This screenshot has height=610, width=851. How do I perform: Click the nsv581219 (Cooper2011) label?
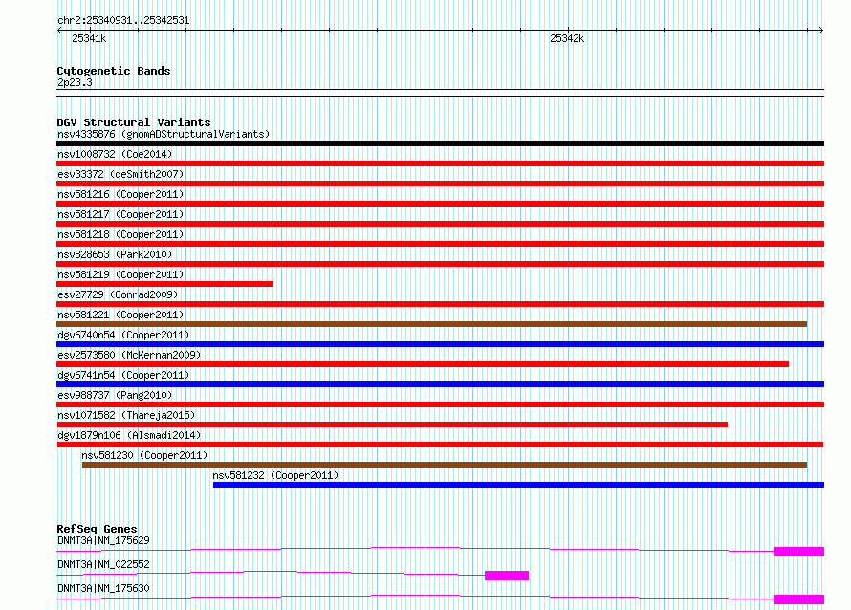point(120,274)
